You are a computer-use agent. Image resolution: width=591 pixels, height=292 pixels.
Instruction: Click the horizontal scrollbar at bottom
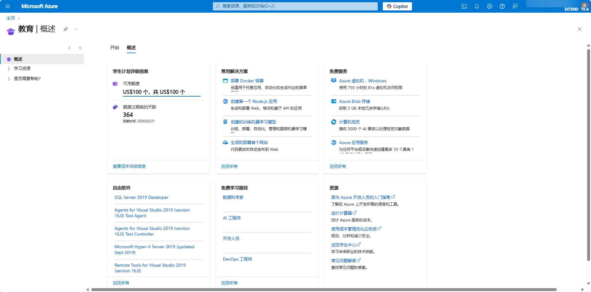click(x=323, y=289)
